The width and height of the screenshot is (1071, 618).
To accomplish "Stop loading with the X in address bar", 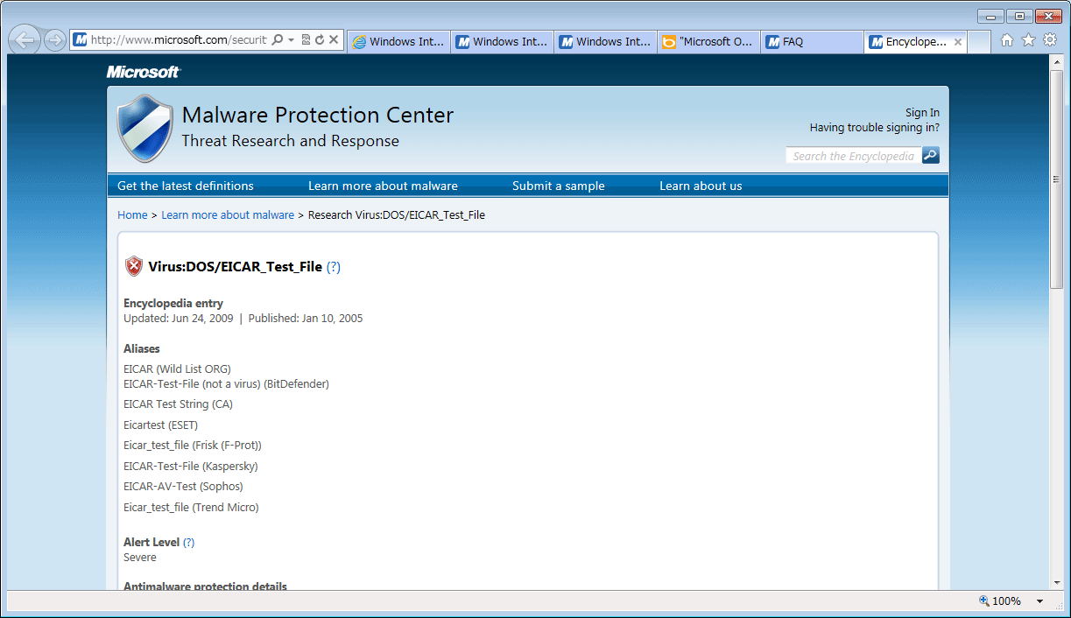I will pyautogui.click(x=334, y=40).
